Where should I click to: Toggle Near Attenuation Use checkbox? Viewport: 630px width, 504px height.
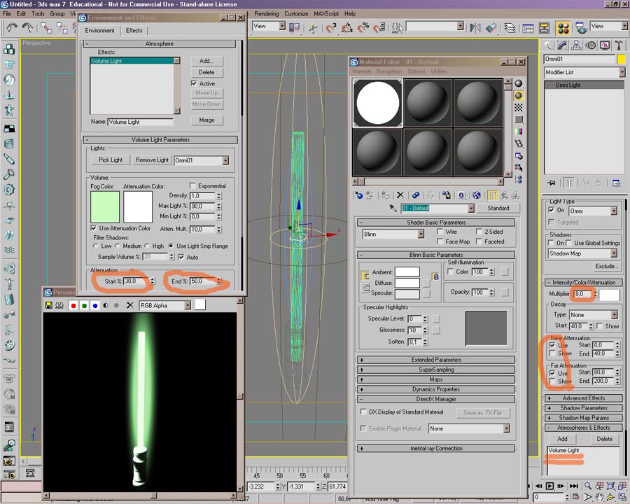click(552, 345)
